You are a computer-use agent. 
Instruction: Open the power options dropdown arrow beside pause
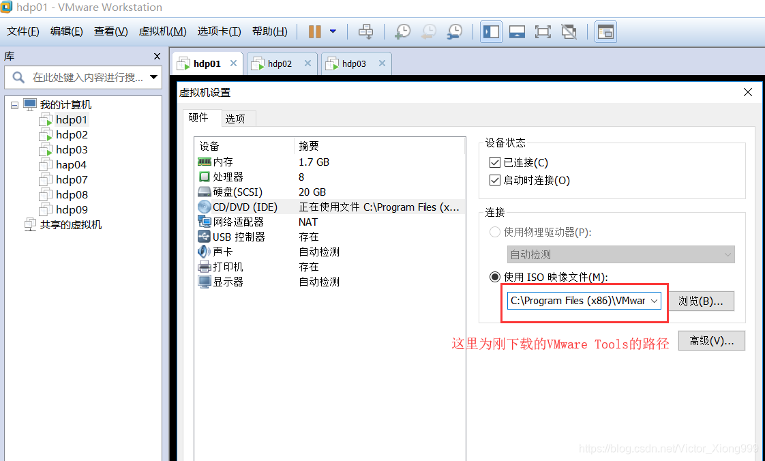[333, 31]
